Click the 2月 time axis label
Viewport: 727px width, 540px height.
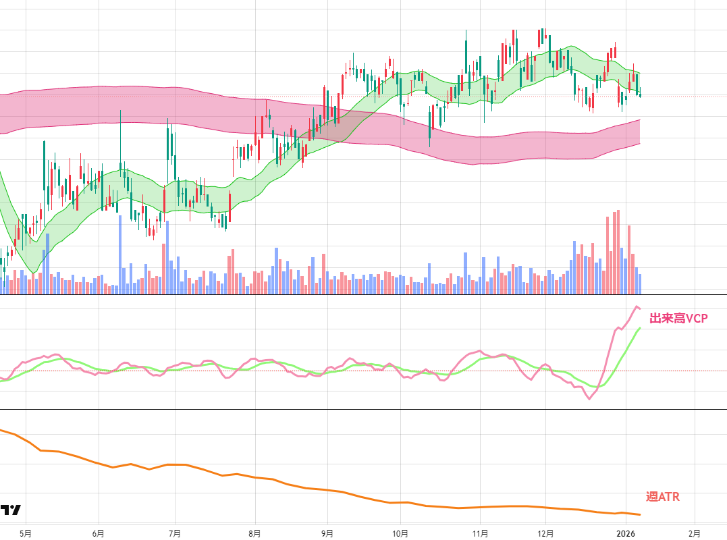coord(694,533)
